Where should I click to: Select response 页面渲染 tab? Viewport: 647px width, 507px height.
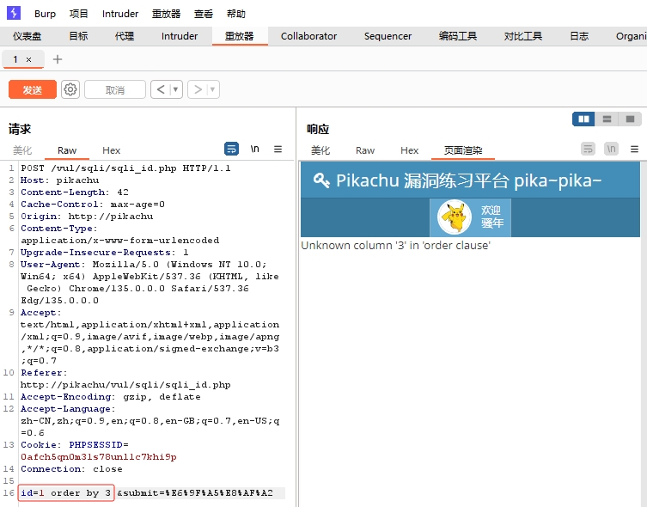(x=463, y=150)
